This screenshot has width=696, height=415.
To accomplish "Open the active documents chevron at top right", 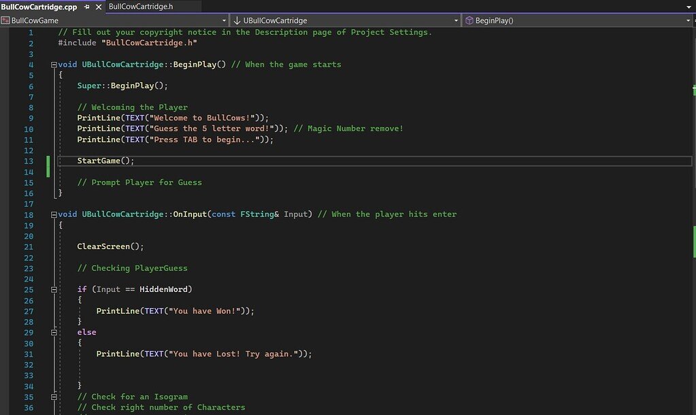I will click(689, 5).
